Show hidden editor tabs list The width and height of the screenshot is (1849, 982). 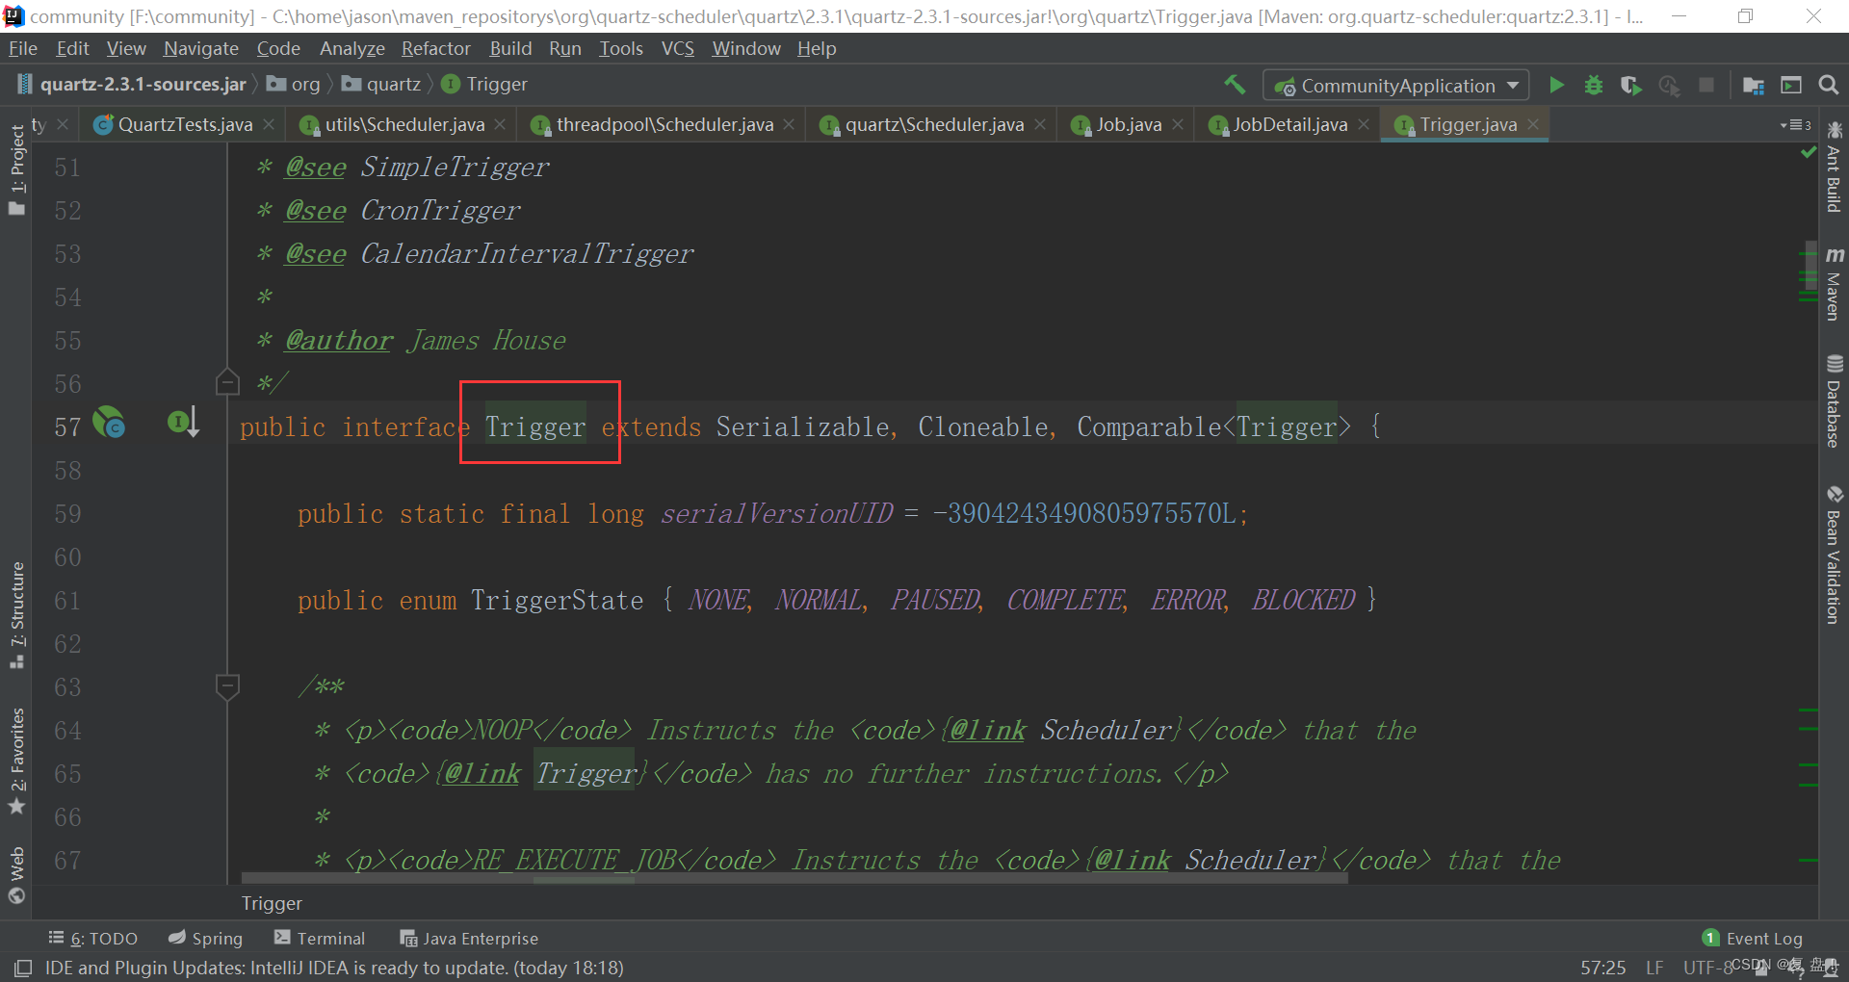coord(1795,125)
